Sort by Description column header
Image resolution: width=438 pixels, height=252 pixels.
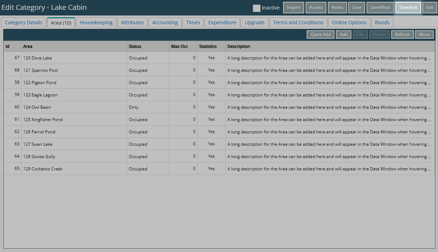point(330,46)
